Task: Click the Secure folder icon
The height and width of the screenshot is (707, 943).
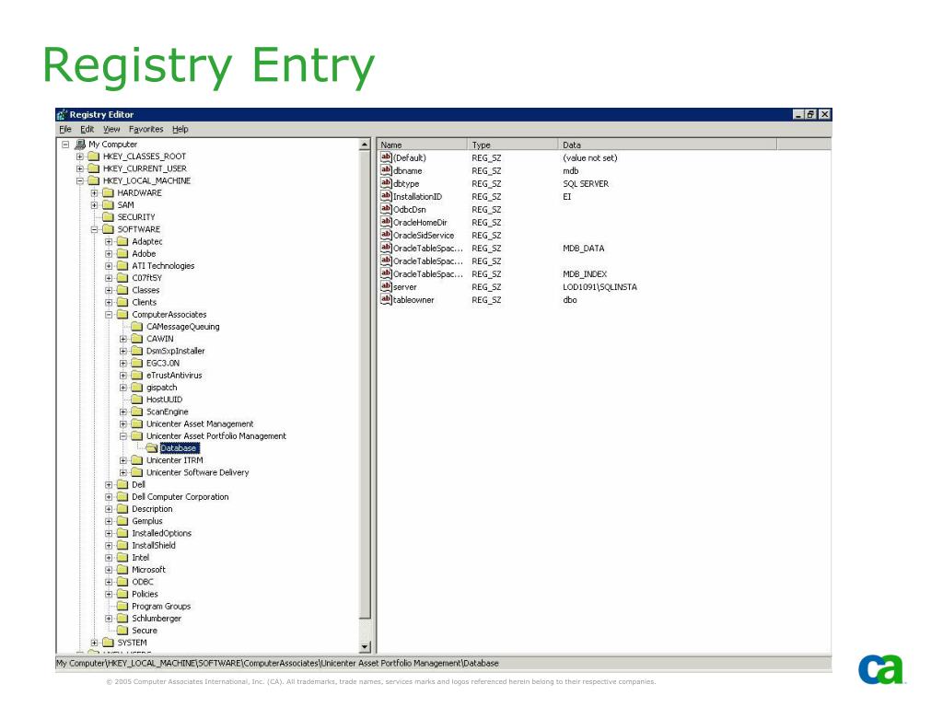Action: click(x=122, y=631)
